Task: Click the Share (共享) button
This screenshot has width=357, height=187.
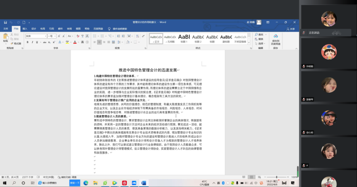Action: pos(291,29)
